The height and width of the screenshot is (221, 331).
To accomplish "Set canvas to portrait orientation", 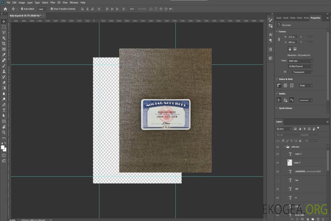I will point(290,49).
